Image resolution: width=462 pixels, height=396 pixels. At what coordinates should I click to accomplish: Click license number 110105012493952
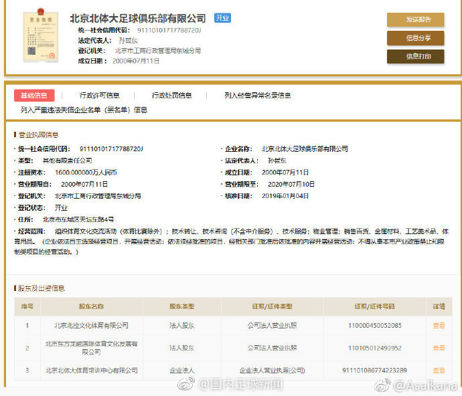374,348
